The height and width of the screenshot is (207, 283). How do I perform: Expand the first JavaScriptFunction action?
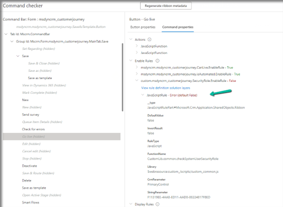coord(137,46)
